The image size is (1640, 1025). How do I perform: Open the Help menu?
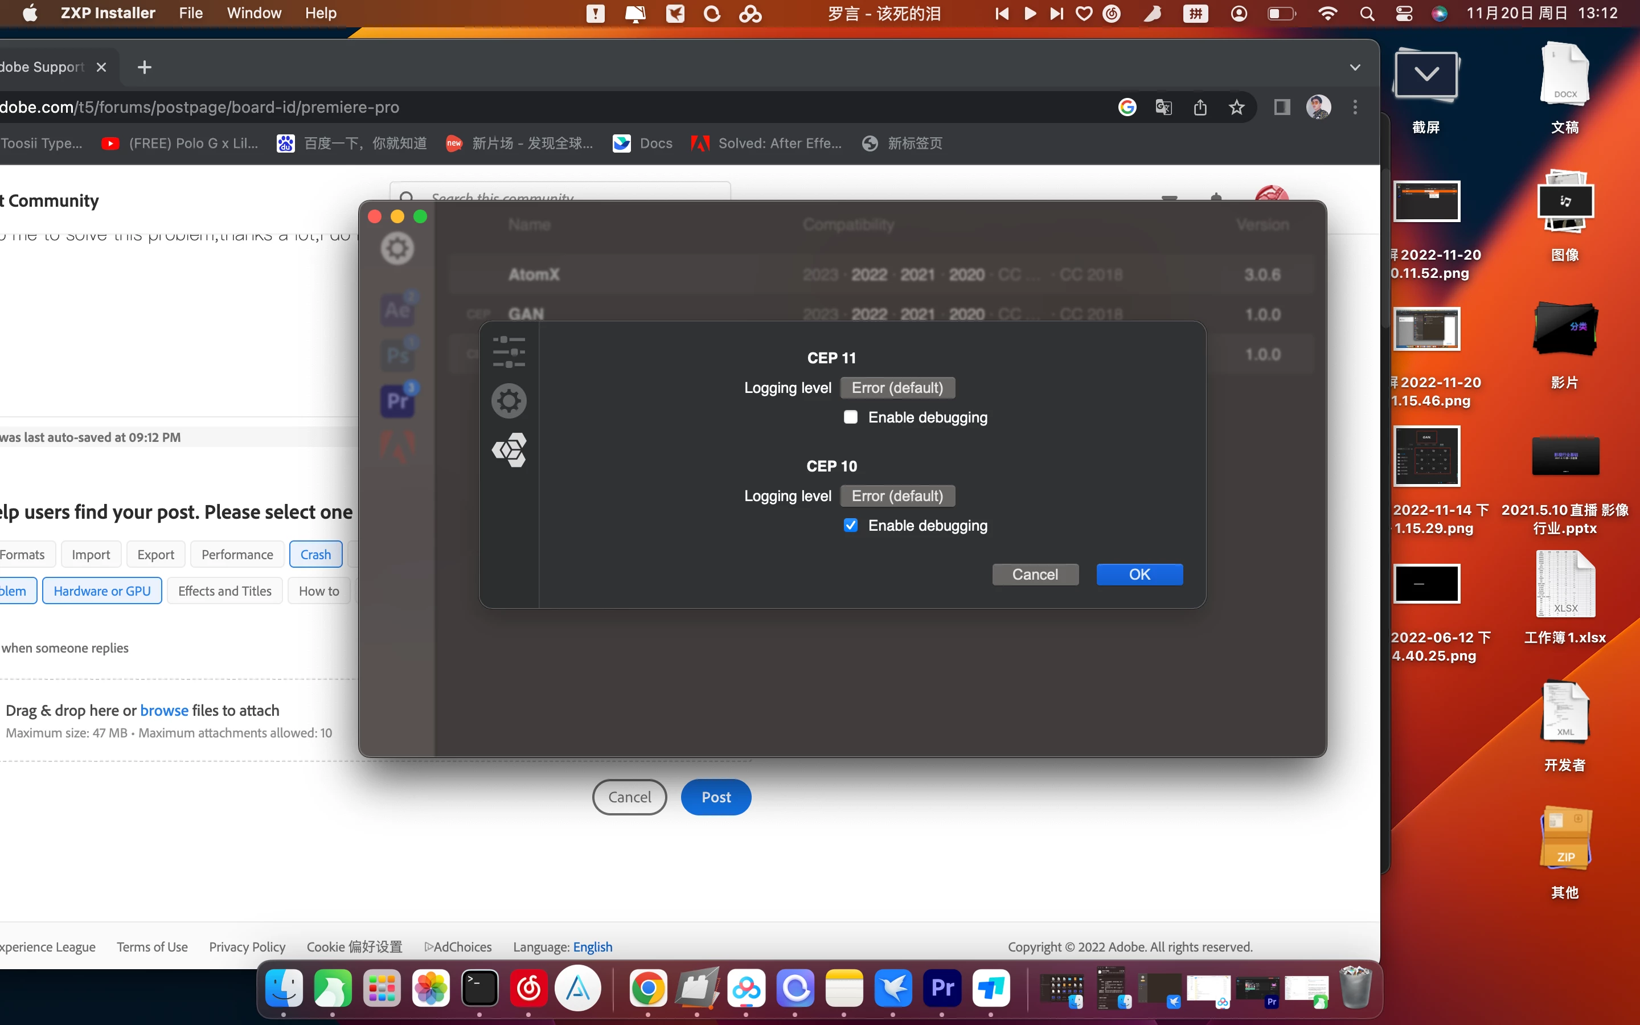coord(320,13)
